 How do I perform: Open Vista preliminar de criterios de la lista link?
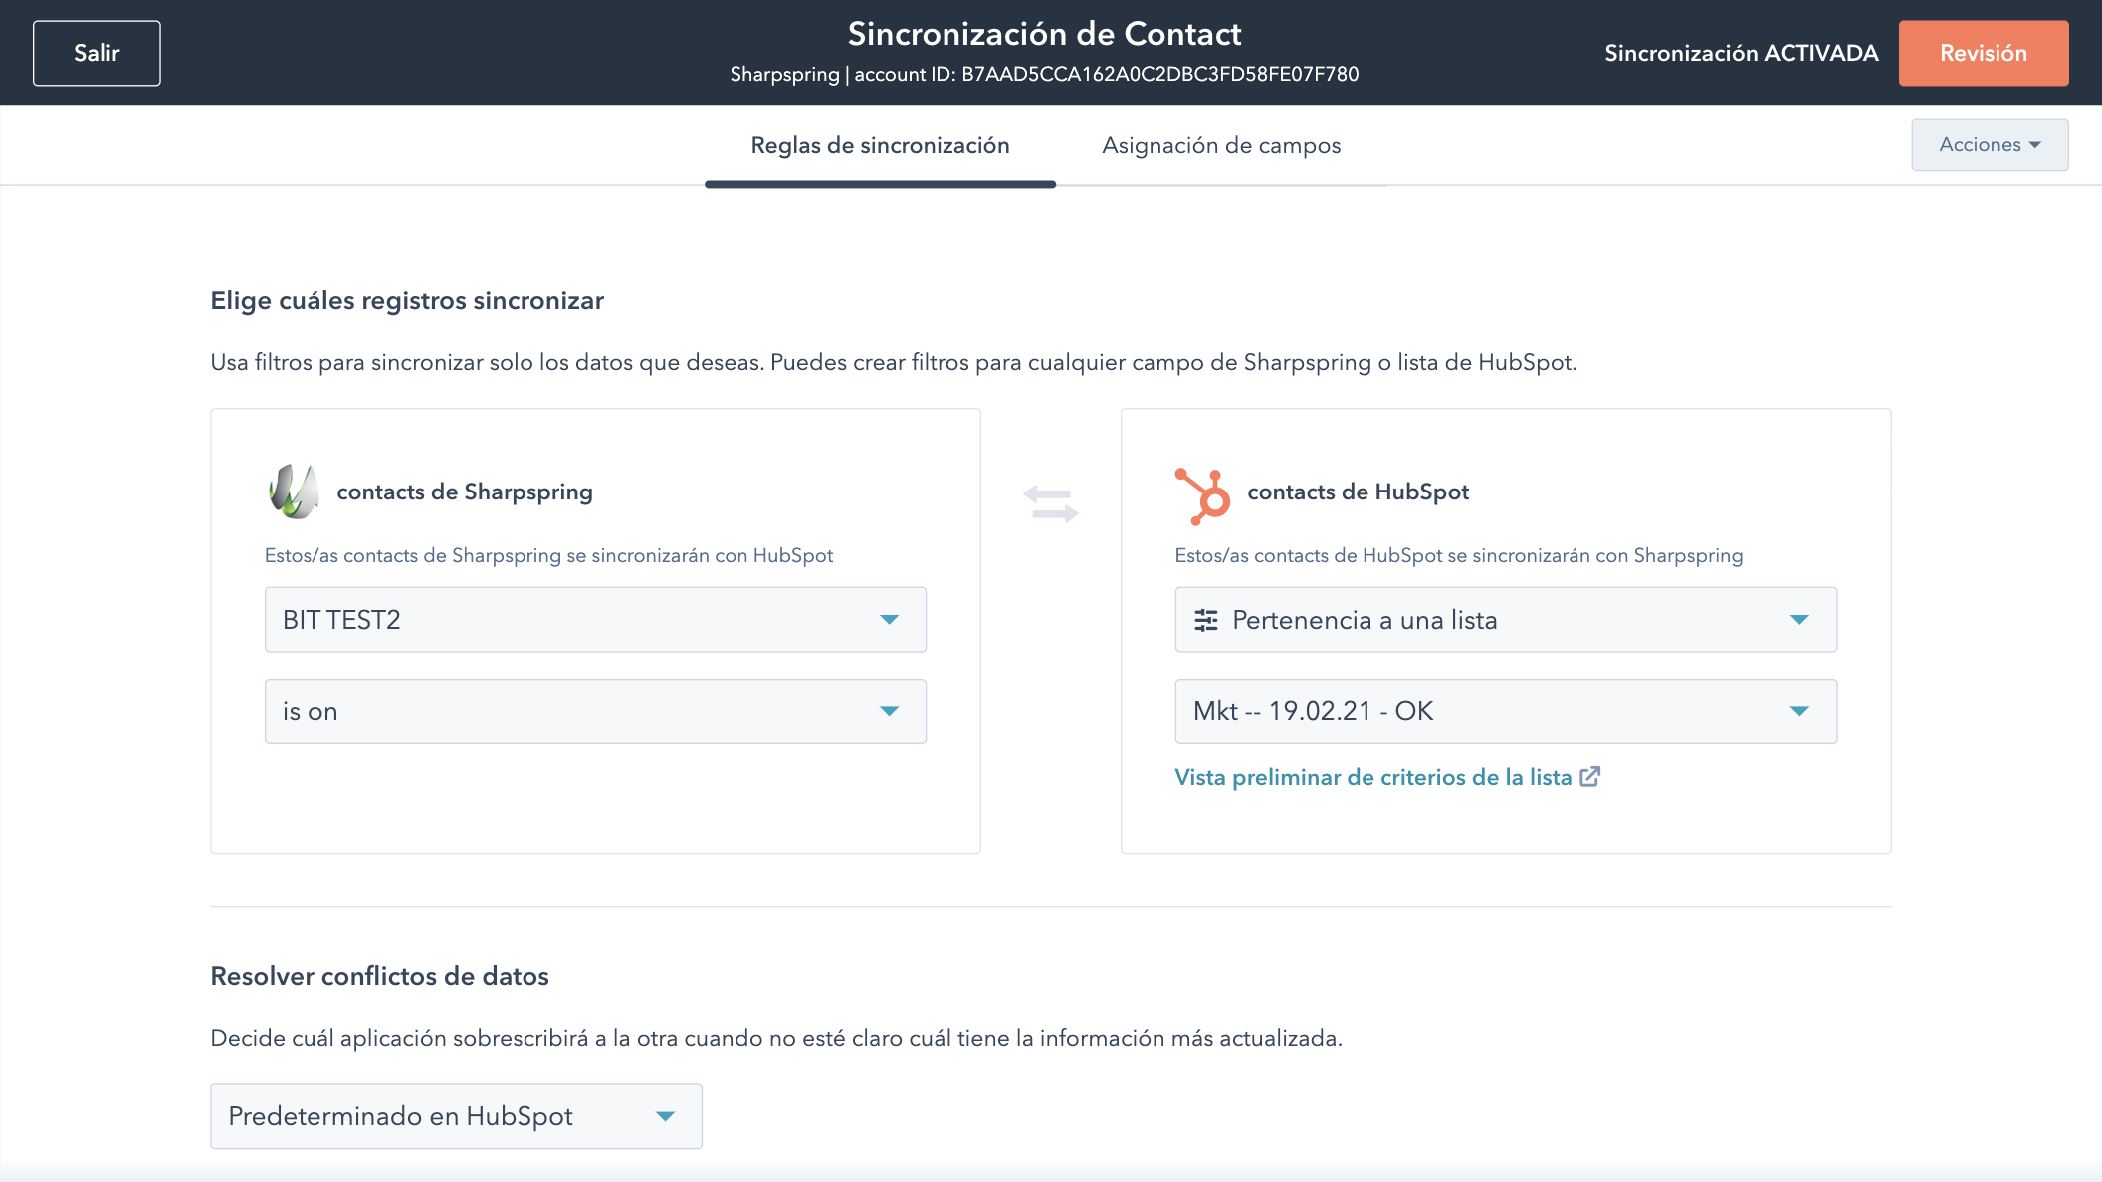pyautogui.click(x=1372, y=777)
